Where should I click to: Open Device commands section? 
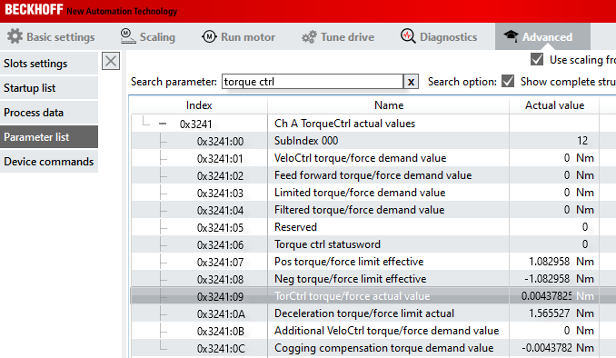click(x=49, y=162)
